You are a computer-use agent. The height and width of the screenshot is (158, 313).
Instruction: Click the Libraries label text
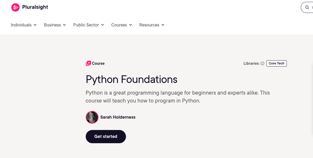click(x=251, y=63)
